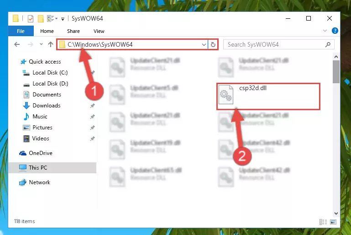This screenshot has height=235, width=351.
Task: Open the File menu
Action: click(x=21, y=31)
